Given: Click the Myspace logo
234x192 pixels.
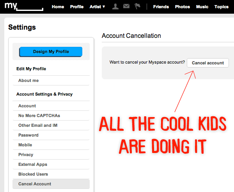Looking at the screenshot, I should pos(24,7).
